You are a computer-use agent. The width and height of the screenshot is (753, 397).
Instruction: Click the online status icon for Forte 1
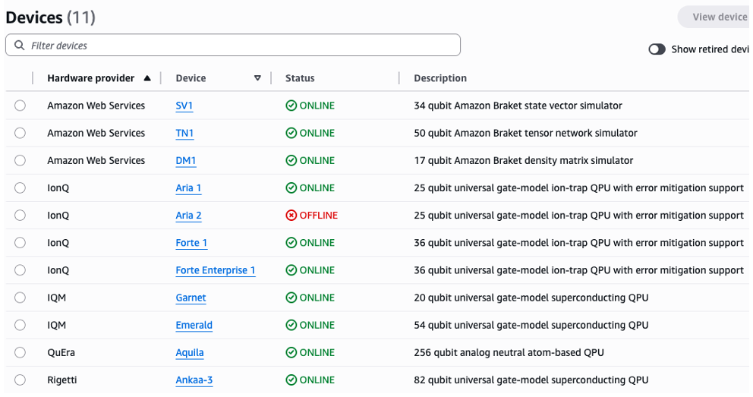[x=291, y=243]
